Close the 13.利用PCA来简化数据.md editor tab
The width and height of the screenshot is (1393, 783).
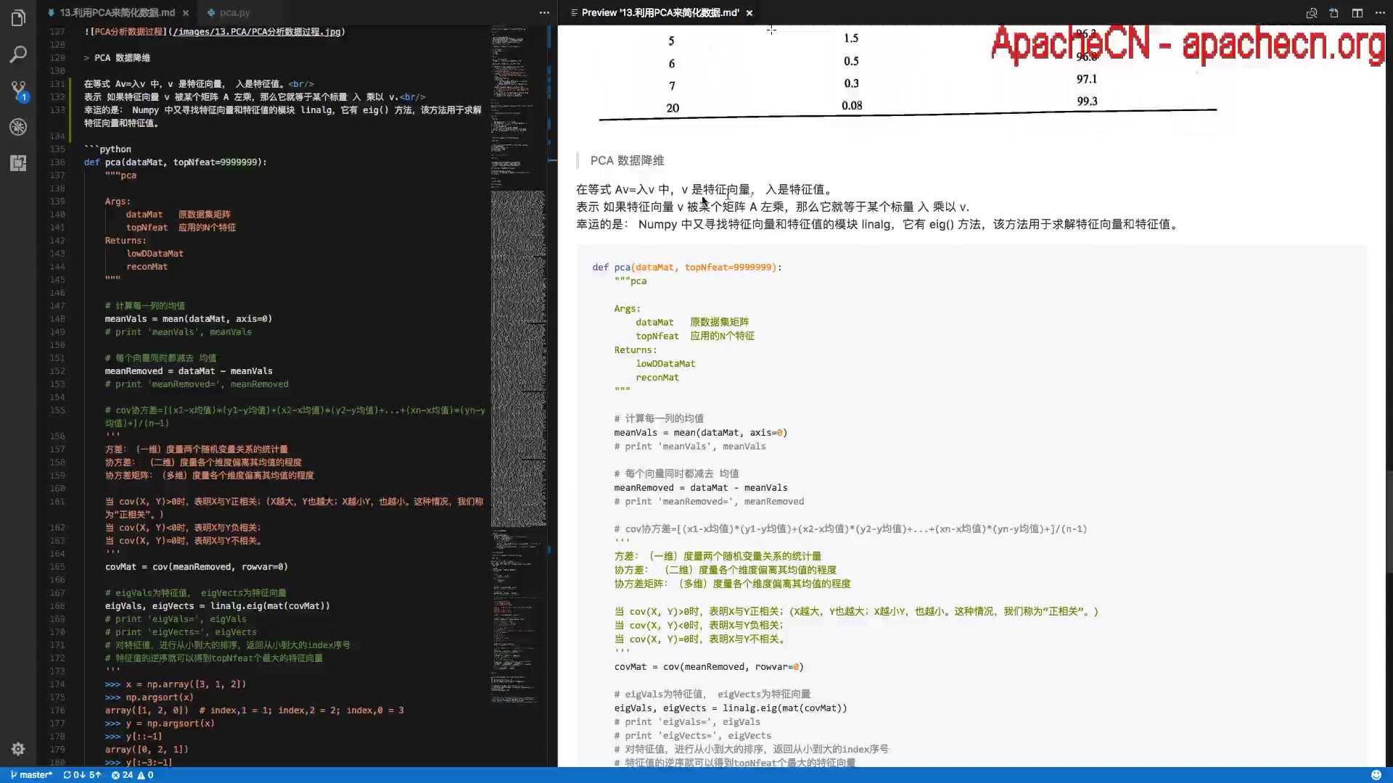186,13
